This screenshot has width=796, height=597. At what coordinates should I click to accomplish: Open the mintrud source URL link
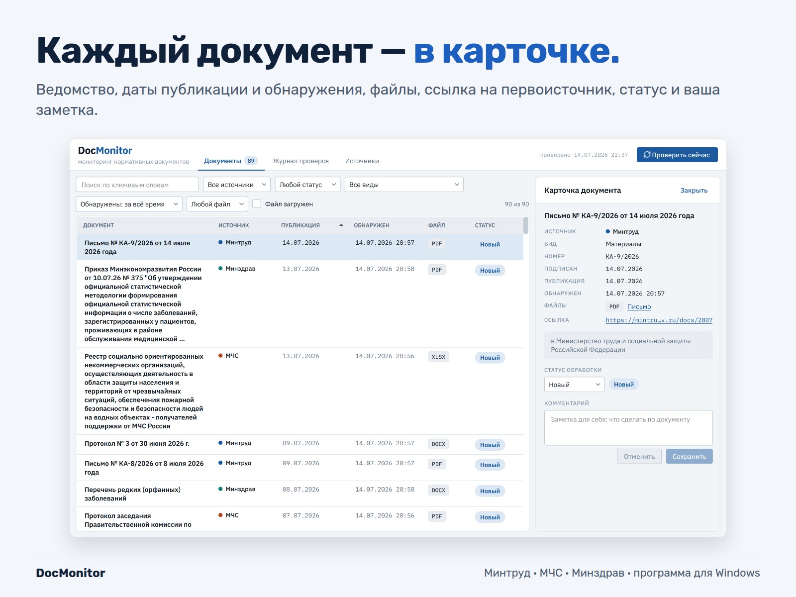pos(659,320)
